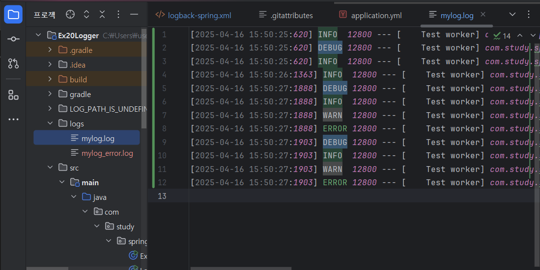Open the editor tabs list dropdown
Viewport: 540px width, 270px height.
pyautogui.click(x=512, y=15)
